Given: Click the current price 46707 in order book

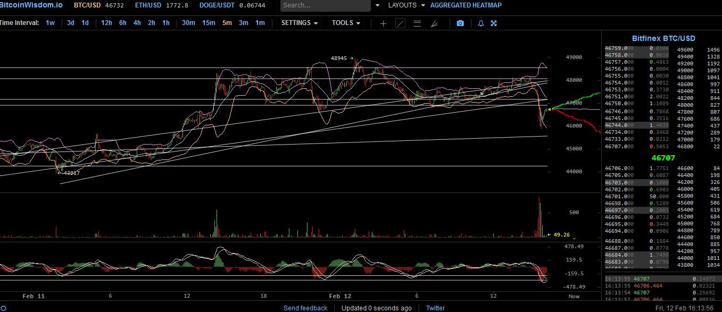Looking at the screenshot, I should [x=663, y=158].
